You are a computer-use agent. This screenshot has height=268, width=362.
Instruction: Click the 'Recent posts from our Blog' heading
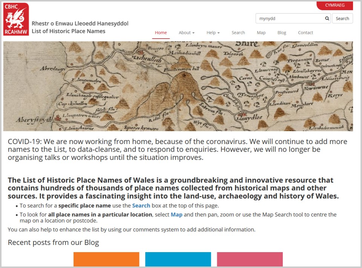pos(53,242)
